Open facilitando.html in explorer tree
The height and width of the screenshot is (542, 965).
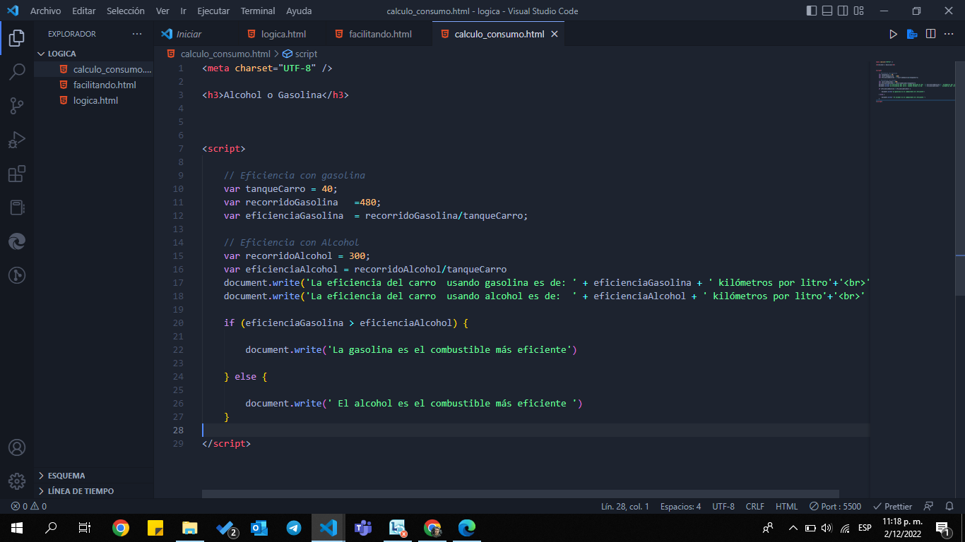coord(94,85)
